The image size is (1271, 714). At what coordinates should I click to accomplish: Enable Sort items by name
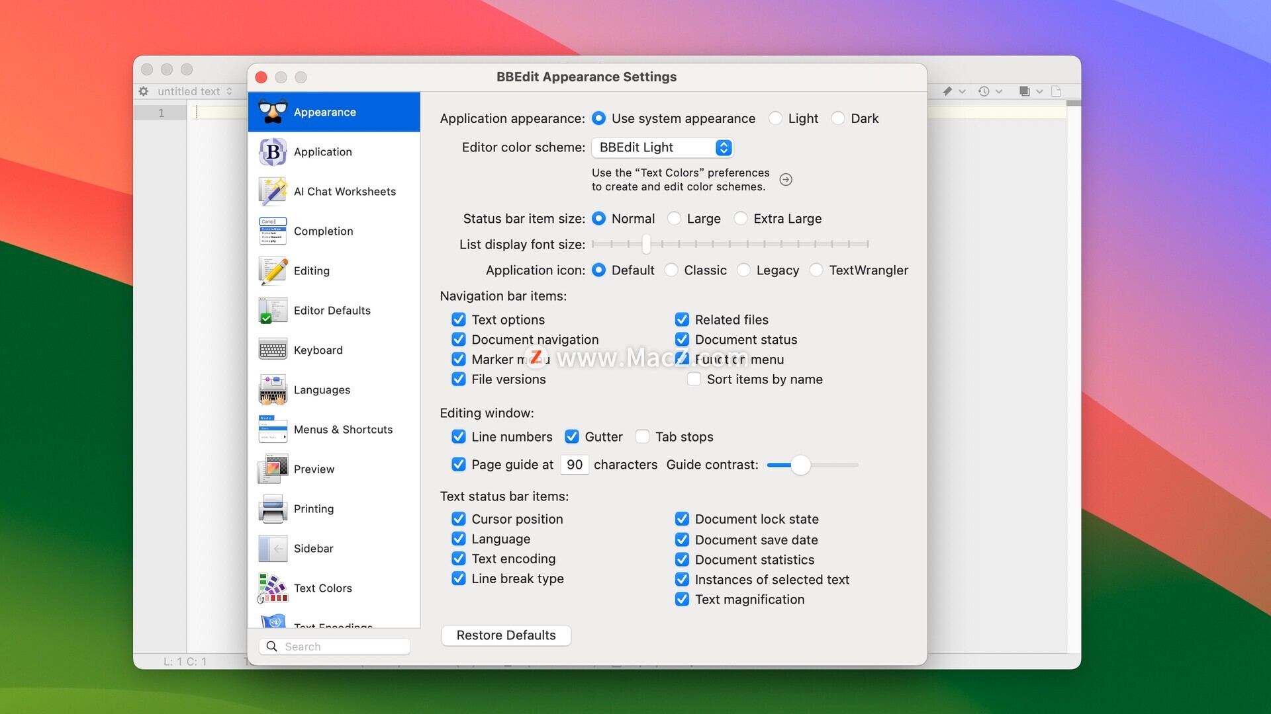tap(694, 379)
